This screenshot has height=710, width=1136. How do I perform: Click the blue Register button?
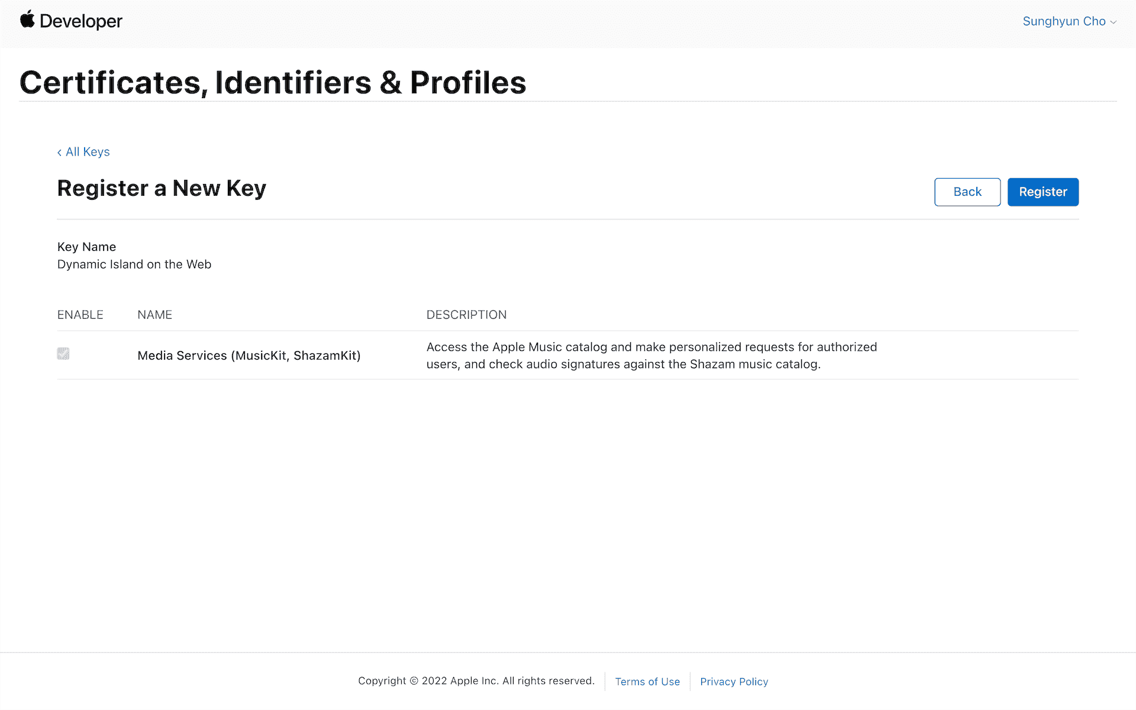(x=1043, y=192)
